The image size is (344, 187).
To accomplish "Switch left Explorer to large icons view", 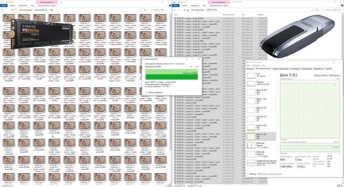I will coord(169,186).
